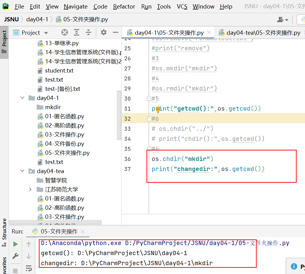Expand the 江苏师范大学 folder
This screenshot has width=305, height=274.
coord(30,189)
